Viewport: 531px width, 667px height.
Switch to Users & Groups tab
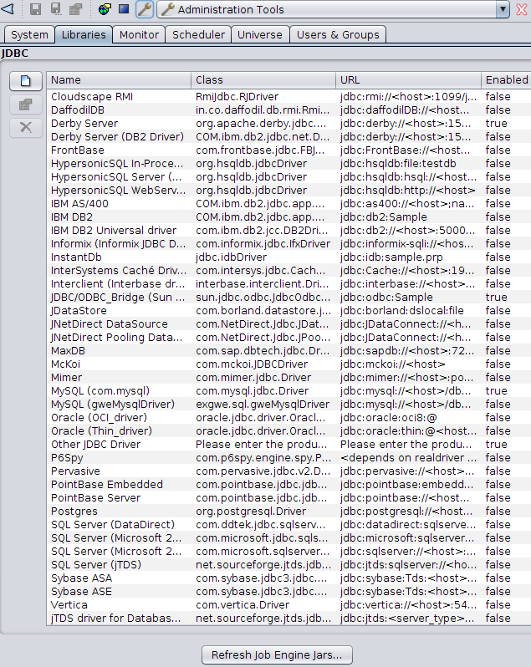point(338,34)
